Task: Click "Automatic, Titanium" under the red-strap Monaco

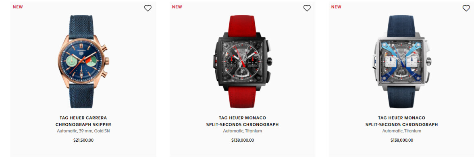Action: click(x=243, y=131)
